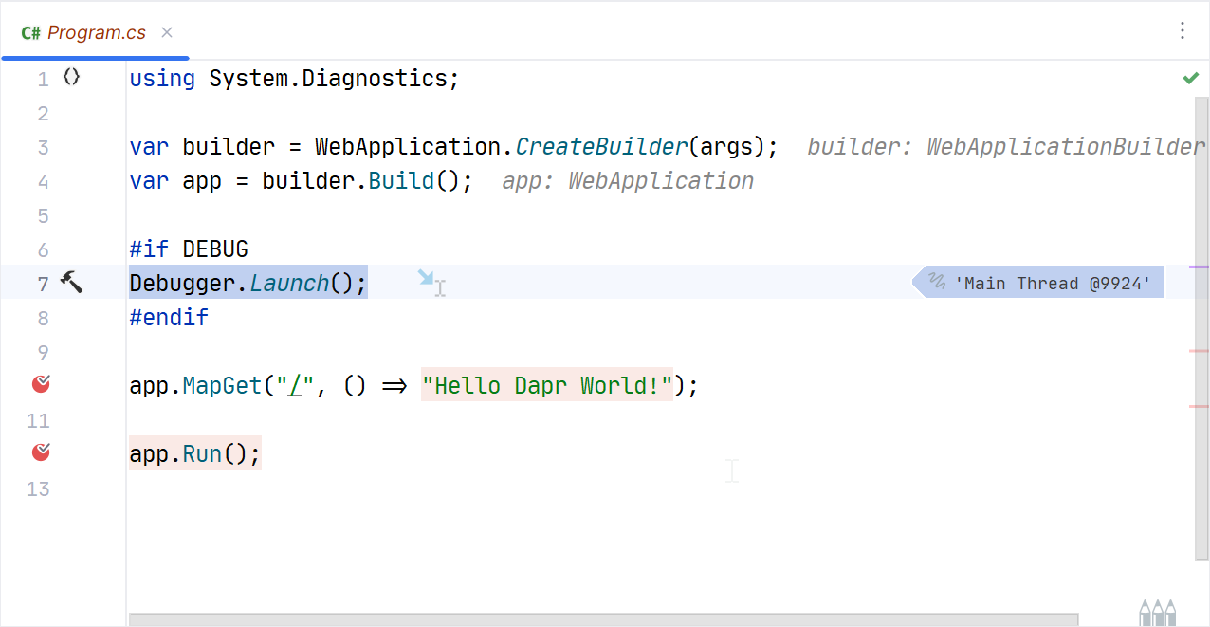Screen dimensions: 1210x627
Task: Click the hammer icon in the line 7 gutter
Action: click(71, 282)
